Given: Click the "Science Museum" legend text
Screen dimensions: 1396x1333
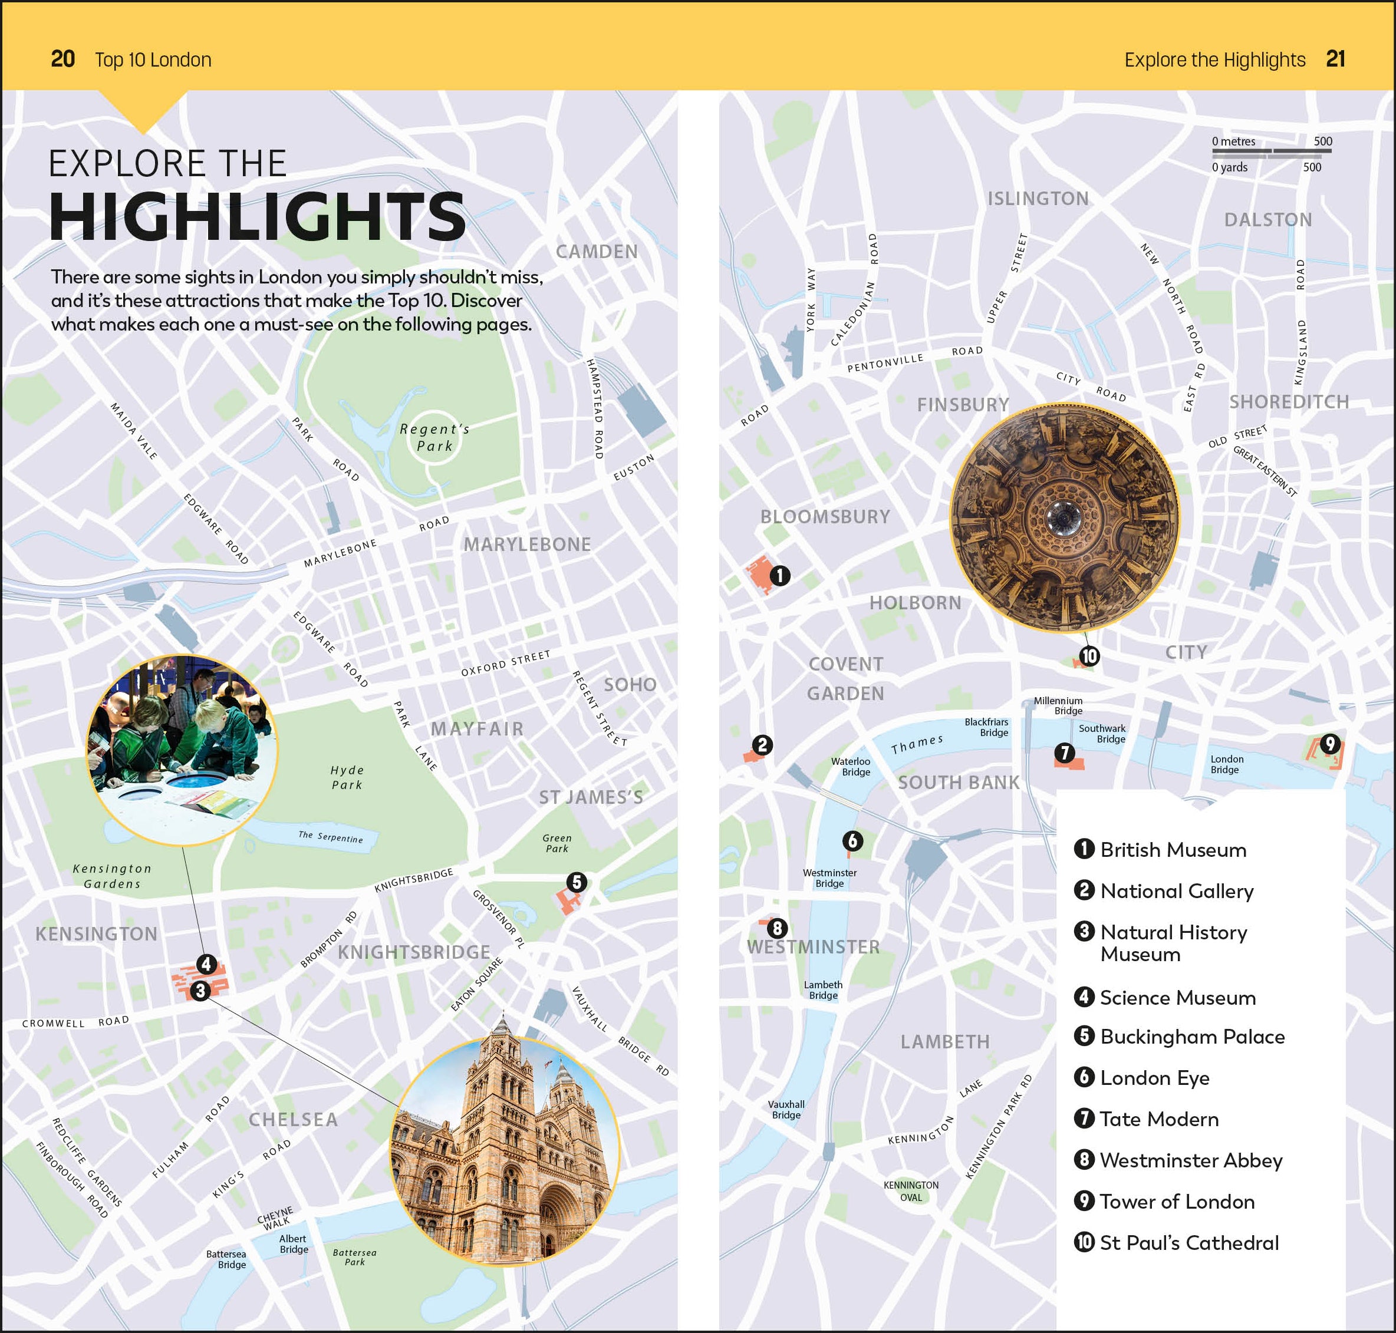Looking at the screenshot, I should (x=1178, y=998).
